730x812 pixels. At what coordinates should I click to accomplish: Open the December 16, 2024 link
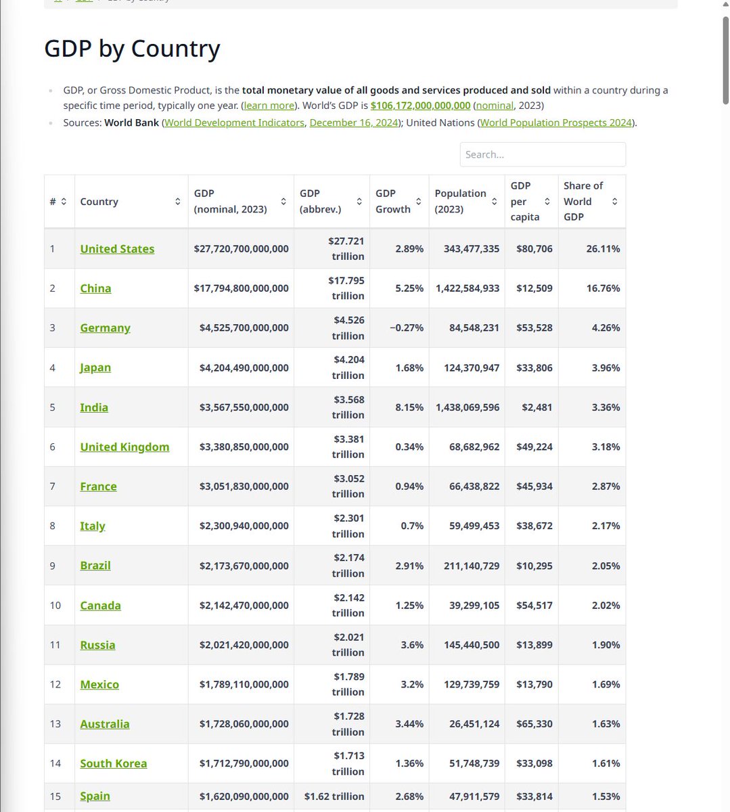(353, 122)
